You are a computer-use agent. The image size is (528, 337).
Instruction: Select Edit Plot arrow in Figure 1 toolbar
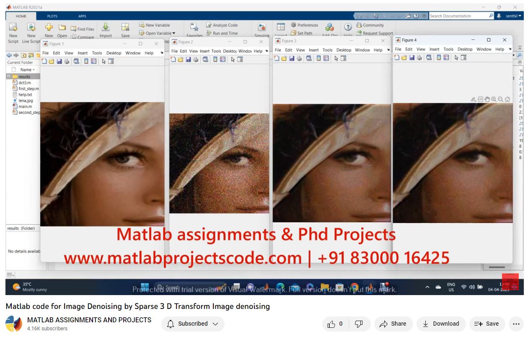104,61
